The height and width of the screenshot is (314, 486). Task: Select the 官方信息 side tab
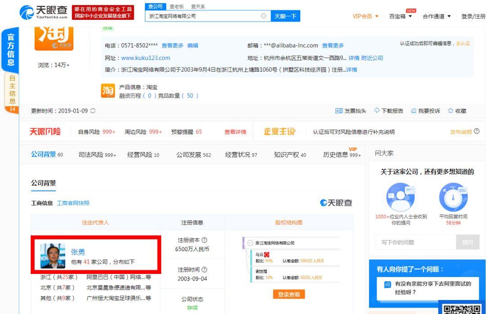[x=11, y=50]
